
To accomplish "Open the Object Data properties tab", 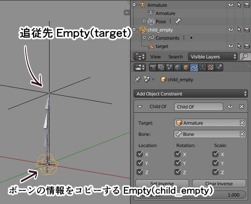I will pyautogui.click(x=202, y=67).
